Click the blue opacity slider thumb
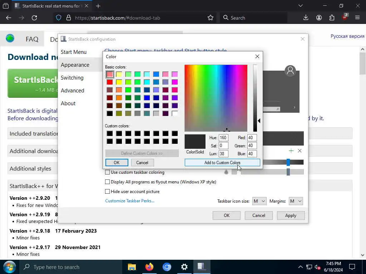The height and width of the screenshot is (274, 366). tap(288, 162)
